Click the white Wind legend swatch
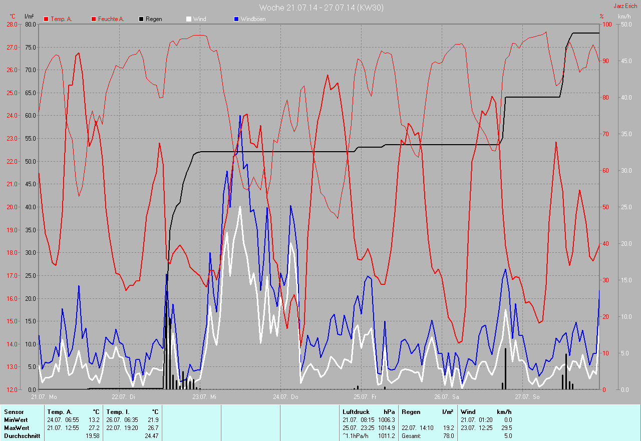 188,19
